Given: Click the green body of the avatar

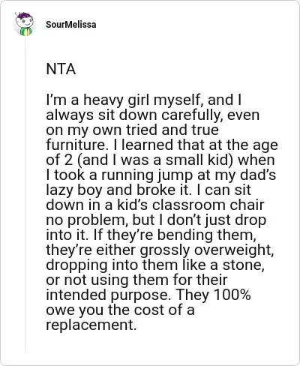Looking at the screenshot, I should [x=25, y=31].
